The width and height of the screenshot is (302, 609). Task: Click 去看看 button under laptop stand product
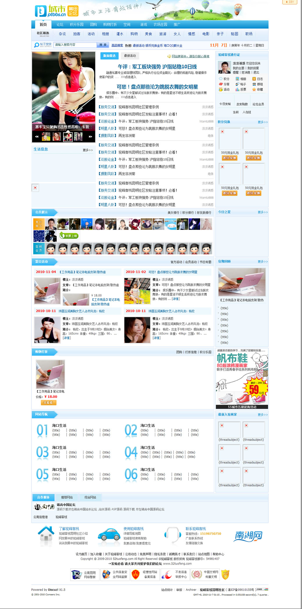click(x=49, y=403)
